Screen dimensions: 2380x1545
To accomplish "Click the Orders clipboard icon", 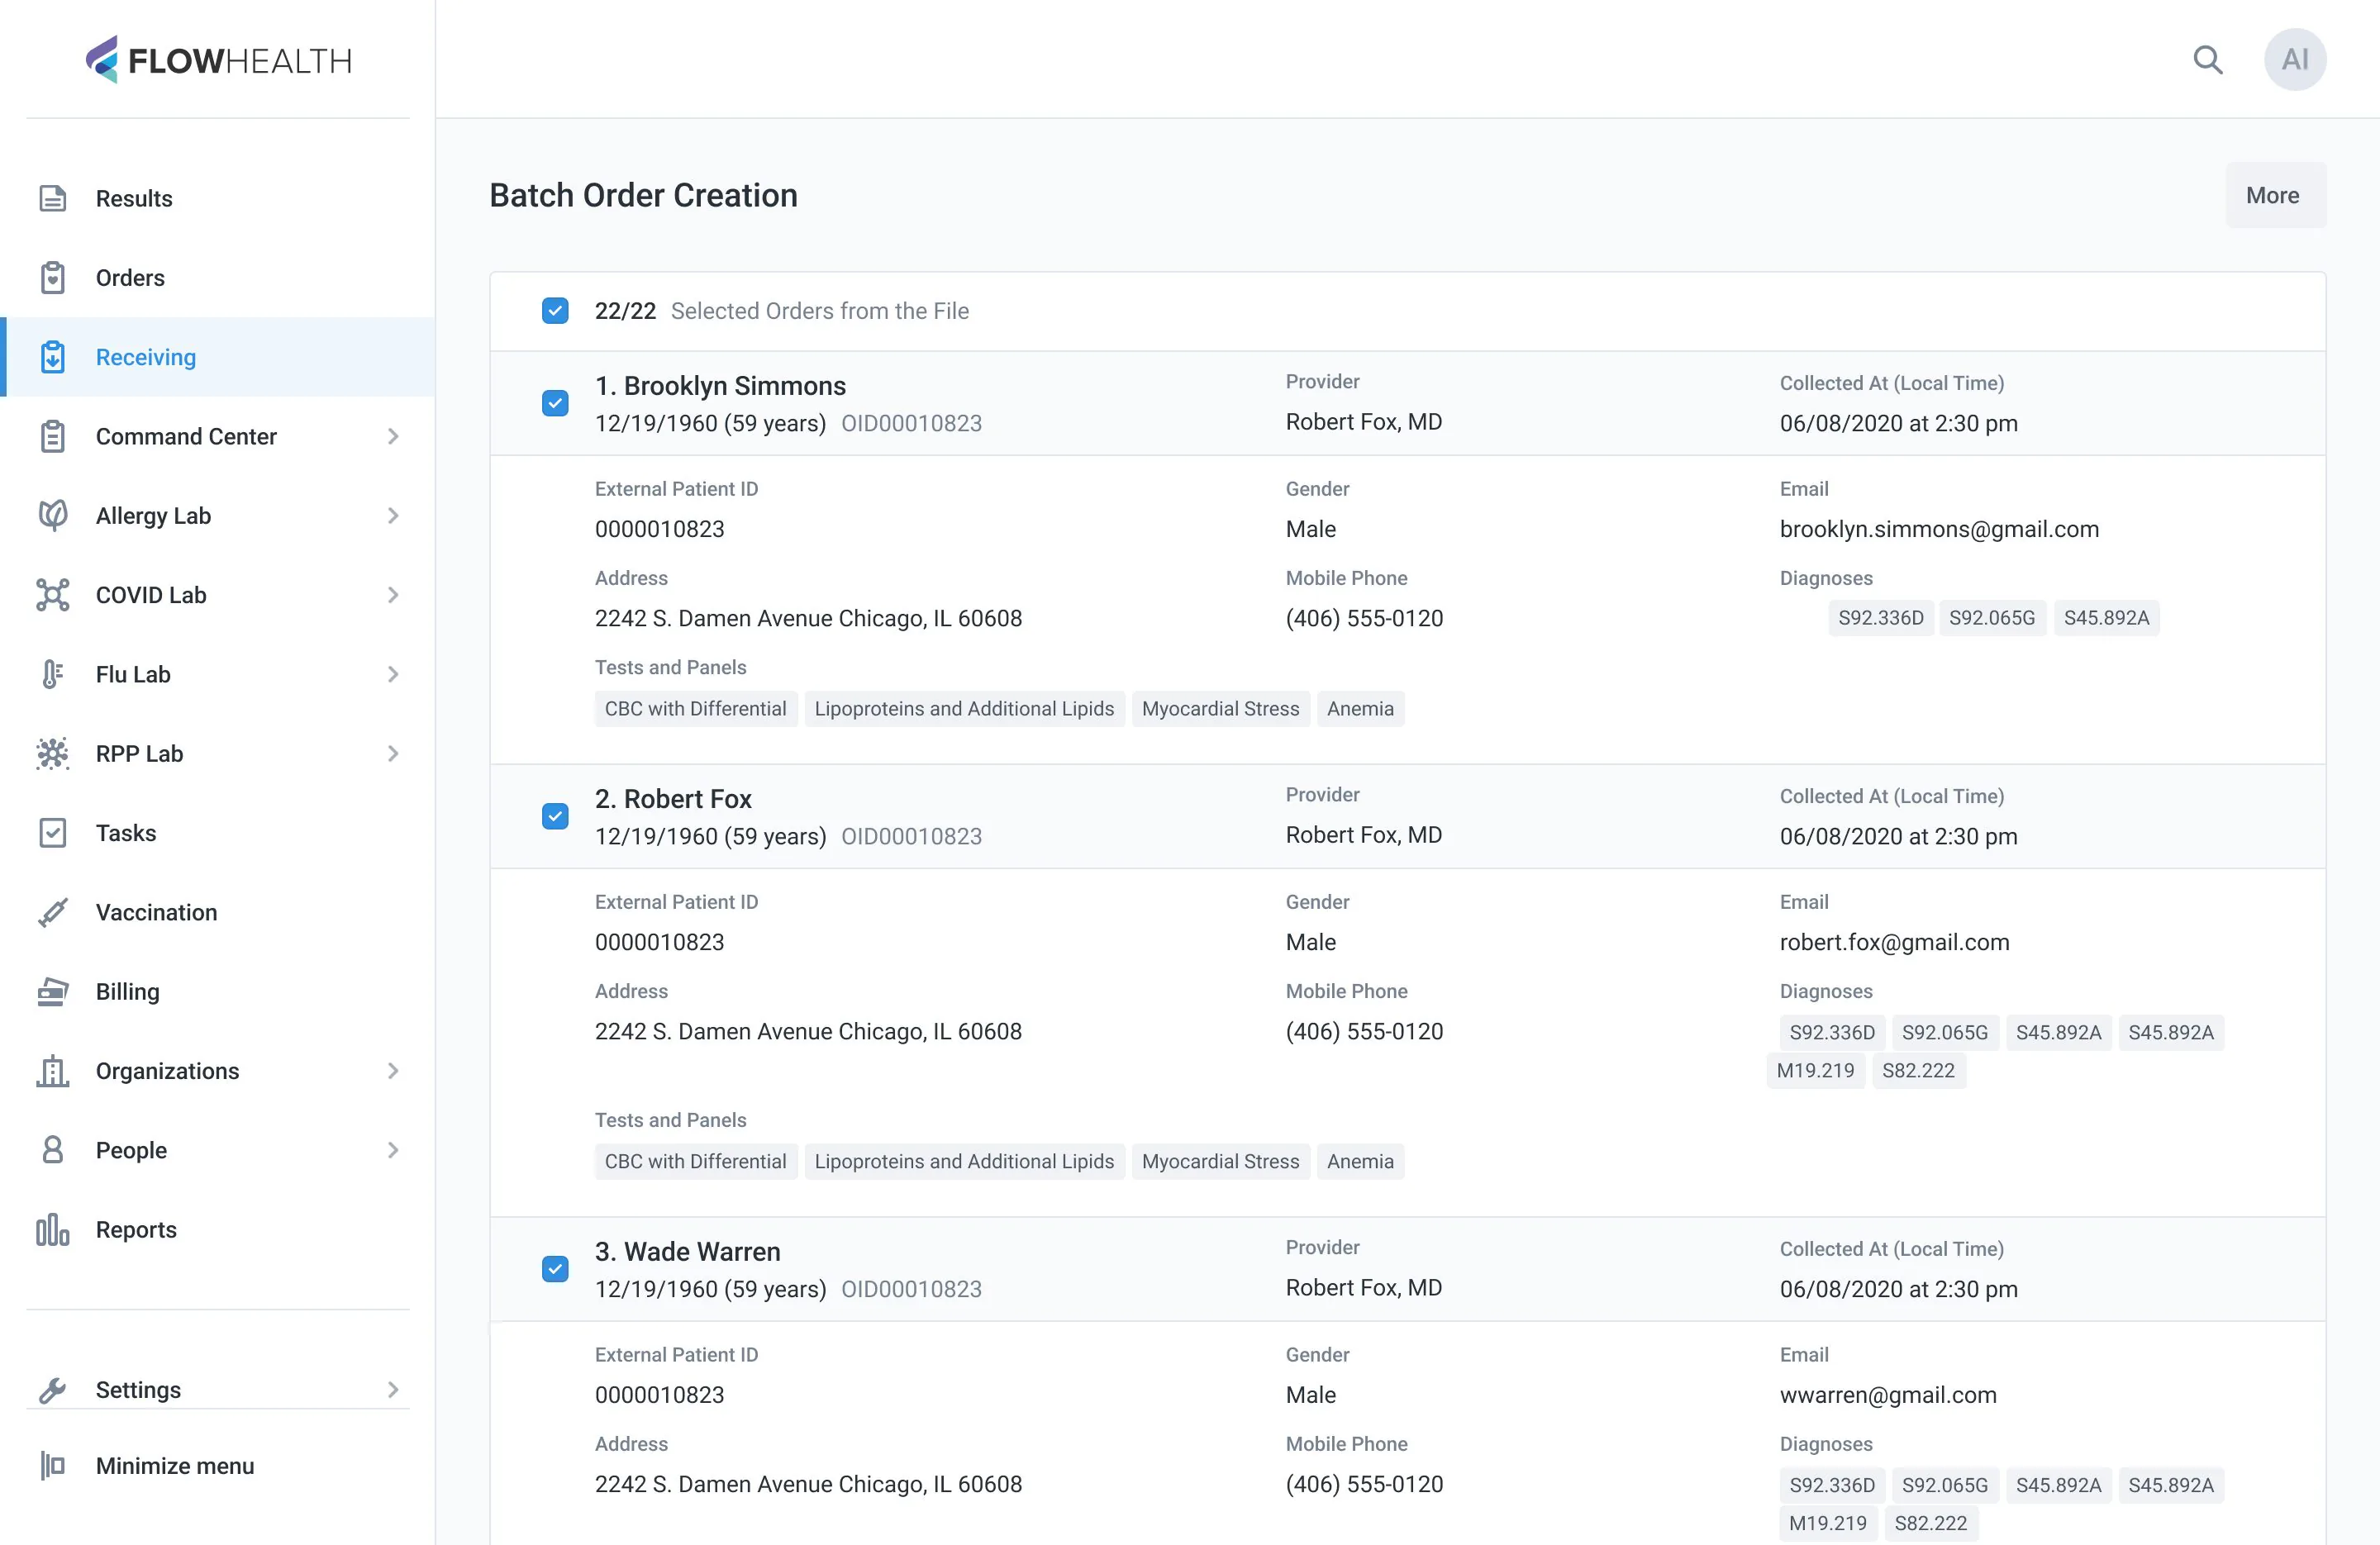I will point(53,277).
